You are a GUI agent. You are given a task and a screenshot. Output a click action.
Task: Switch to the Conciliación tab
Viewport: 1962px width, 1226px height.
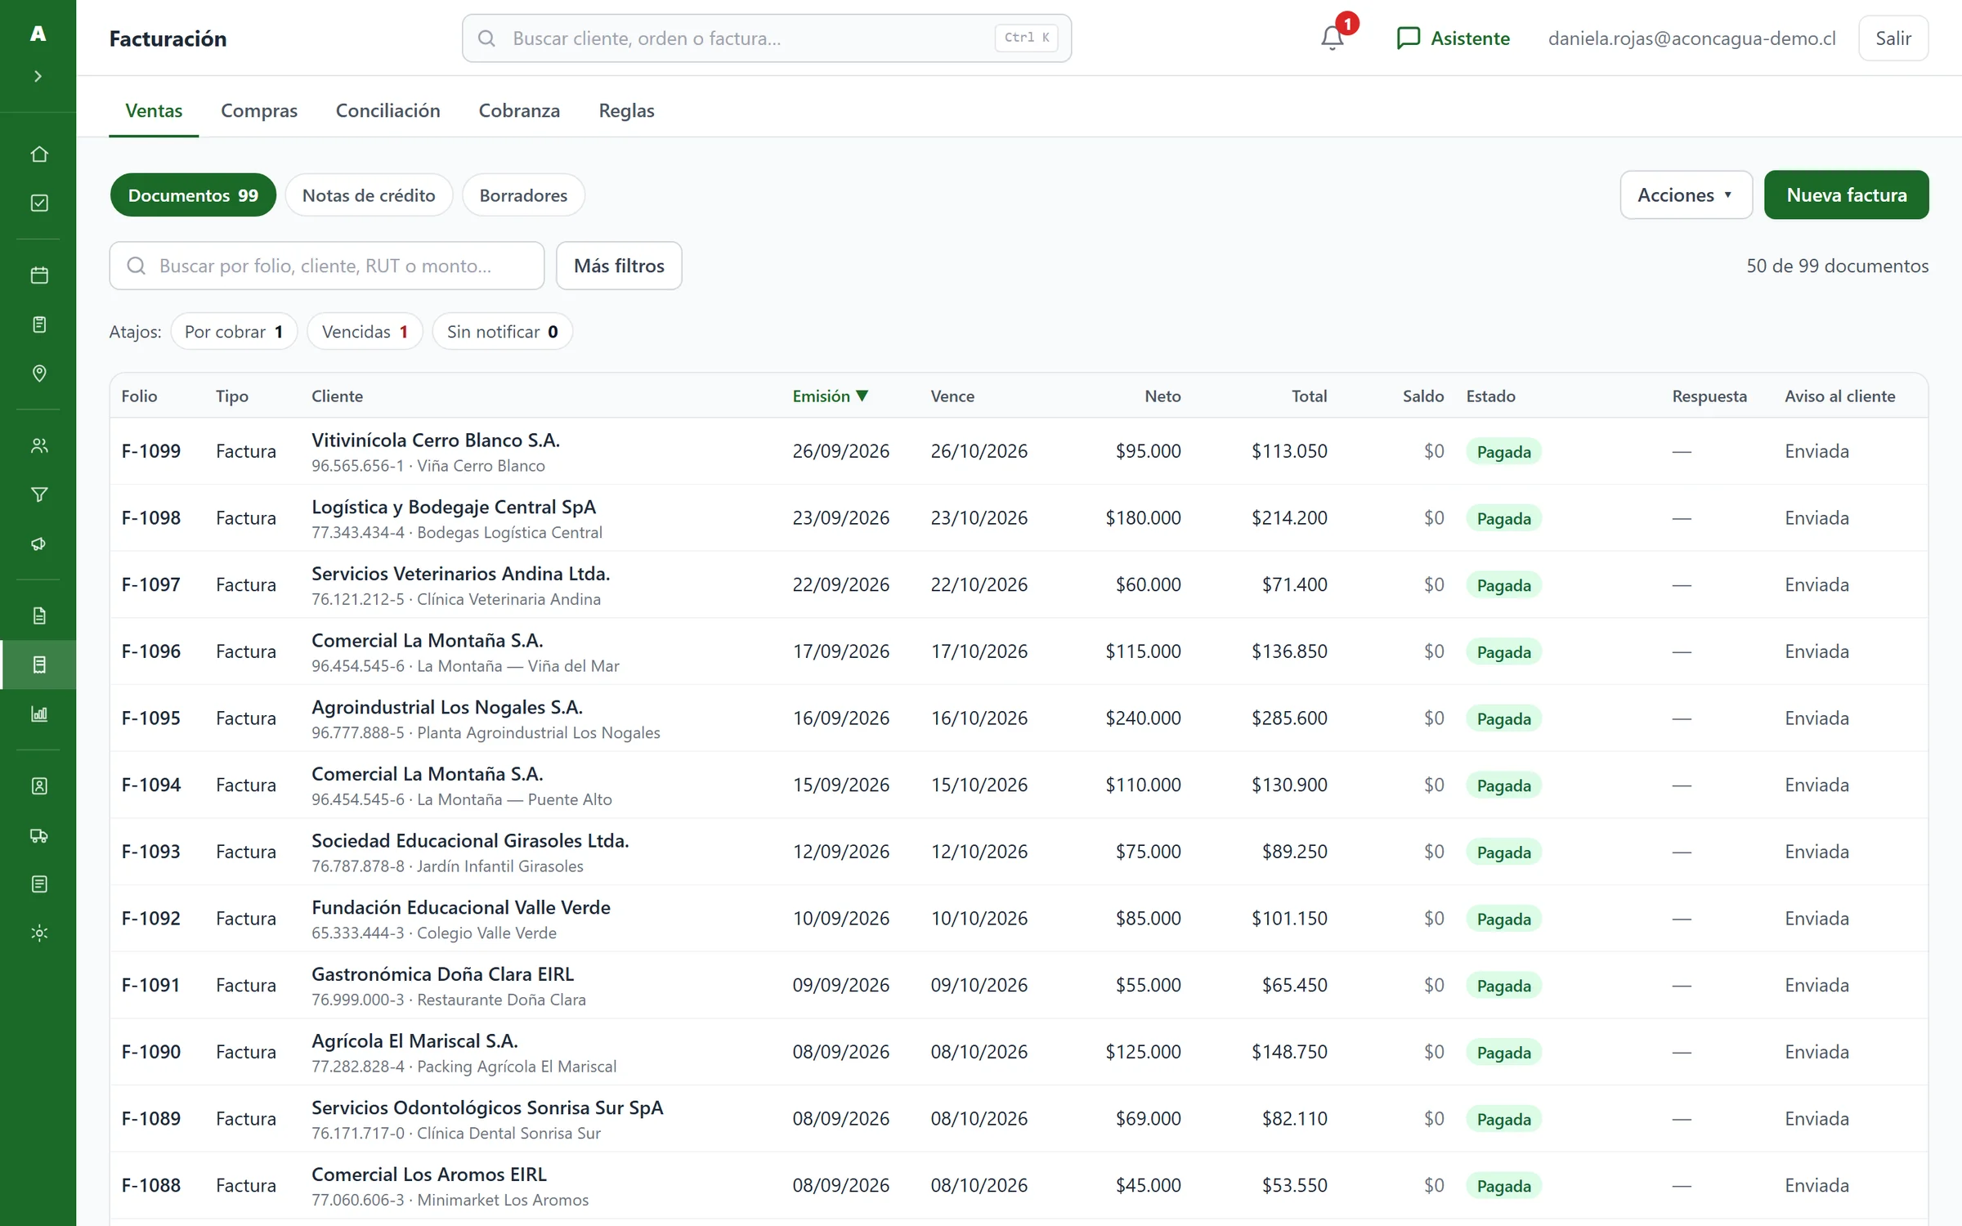(387, 110)
